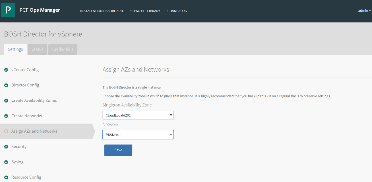The image size is (372, 182).
Task: Open the Network dropdown showing PKSNet01
Action: point(138,135)
